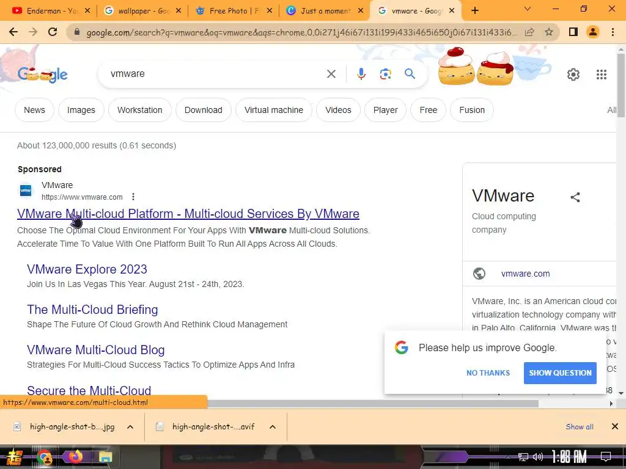This screenshot has width=626, height=469.
Task: Open Google quick settings gear
Action: click(573, 74)
